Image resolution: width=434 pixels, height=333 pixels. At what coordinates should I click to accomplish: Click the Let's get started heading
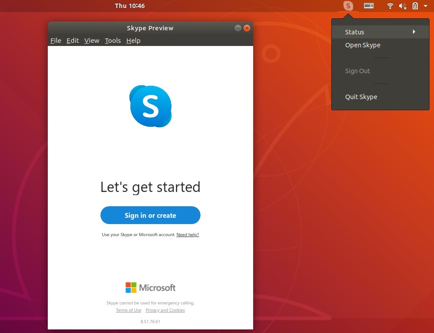click(x=150, y=187)
